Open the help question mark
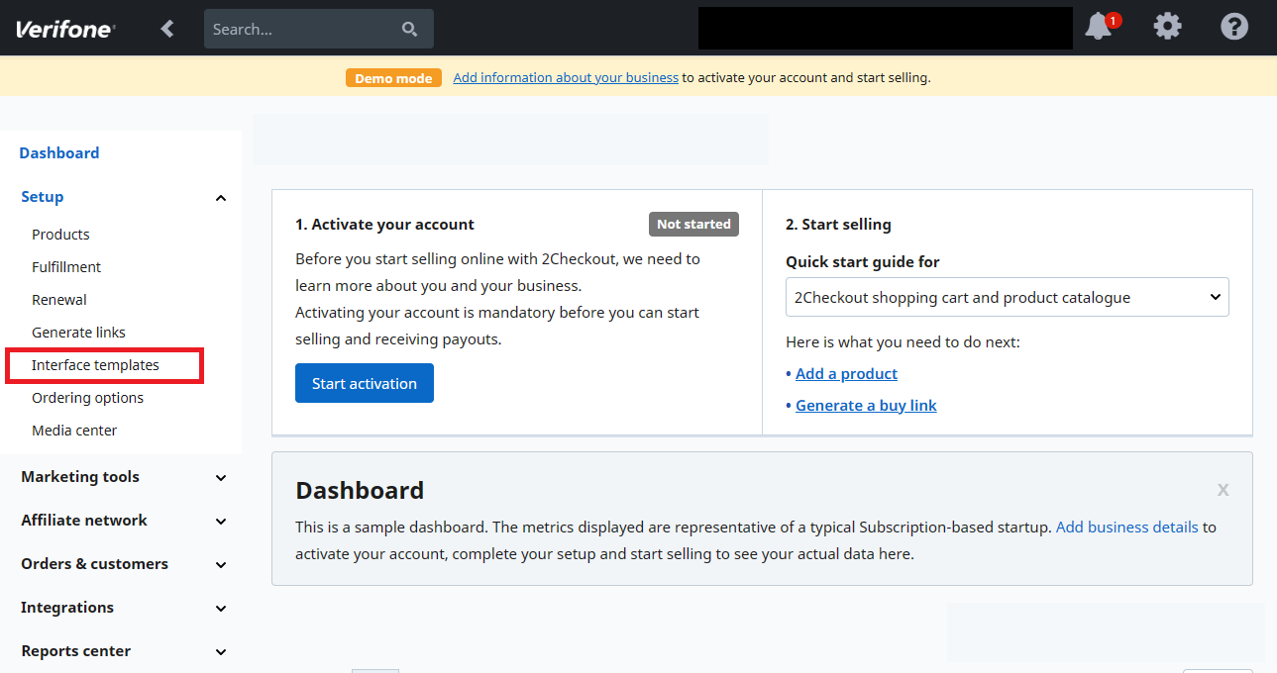Viewport: 1277px width, 673px height. point(1233,27)
